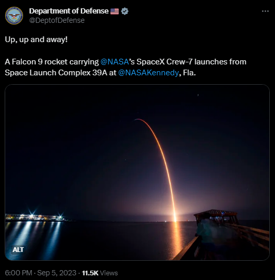Visit the @DeptofDefense handle
This screenshot has width=275, height=280.
click(x=57, y=20)
